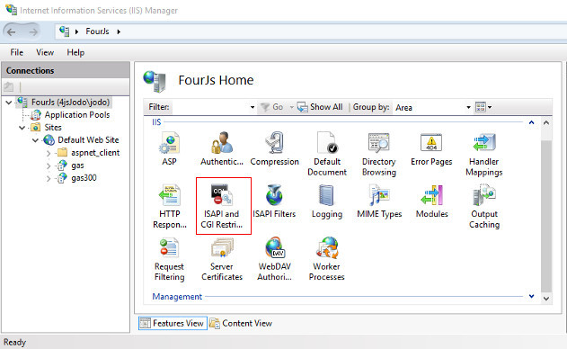Open the HTTP Response Headers feature
The width and height of the screenshot is (567, 349).
pos(170,206)
